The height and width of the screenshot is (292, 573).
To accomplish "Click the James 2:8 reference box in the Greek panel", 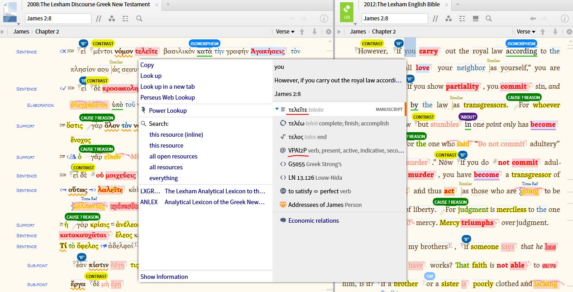I will (58, 19).
